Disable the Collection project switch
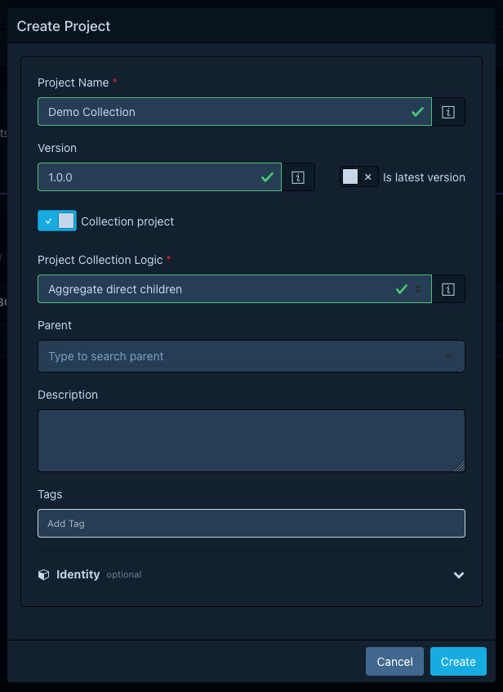503x692 pixels. [57, 221]
